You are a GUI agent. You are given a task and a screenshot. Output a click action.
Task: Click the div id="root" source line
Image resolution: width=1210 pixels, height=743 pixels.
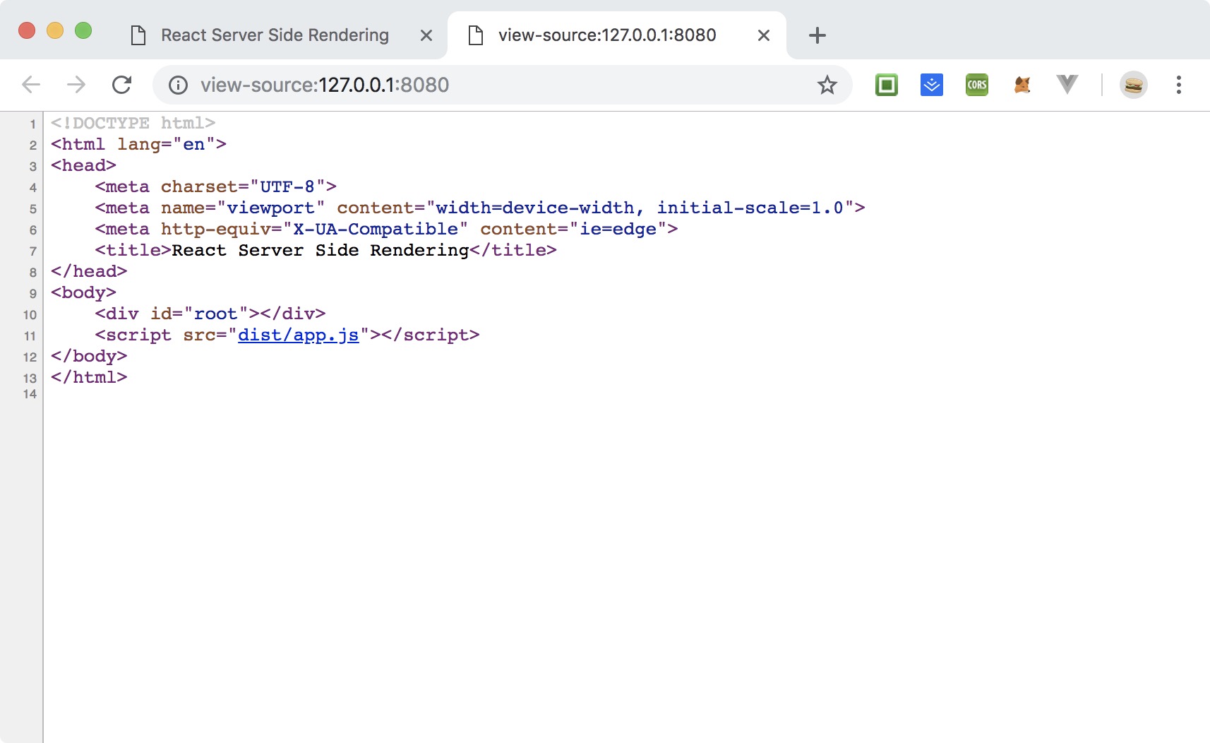coord(210,314)
